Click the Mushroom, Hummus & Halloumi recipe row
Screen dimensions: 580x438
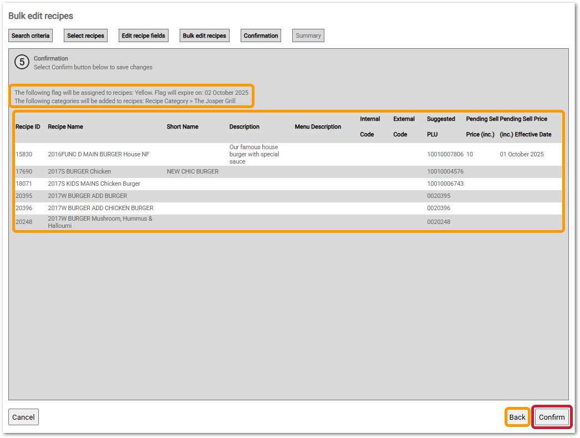click(x=100, y=222)
